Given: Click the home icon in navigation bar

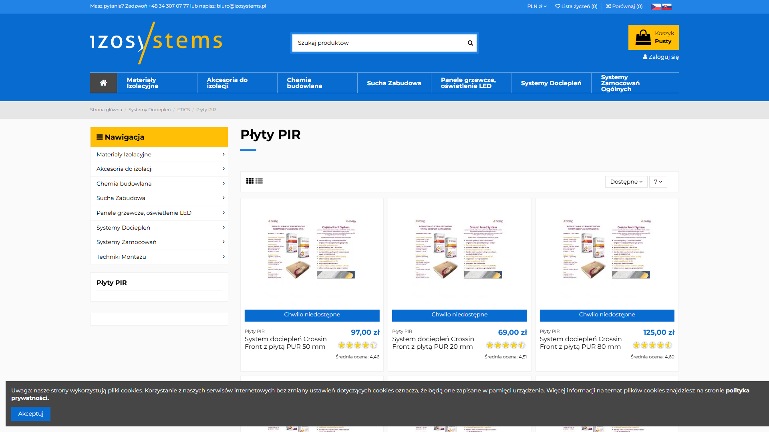Looking at the screenshot, I should 103,83.
